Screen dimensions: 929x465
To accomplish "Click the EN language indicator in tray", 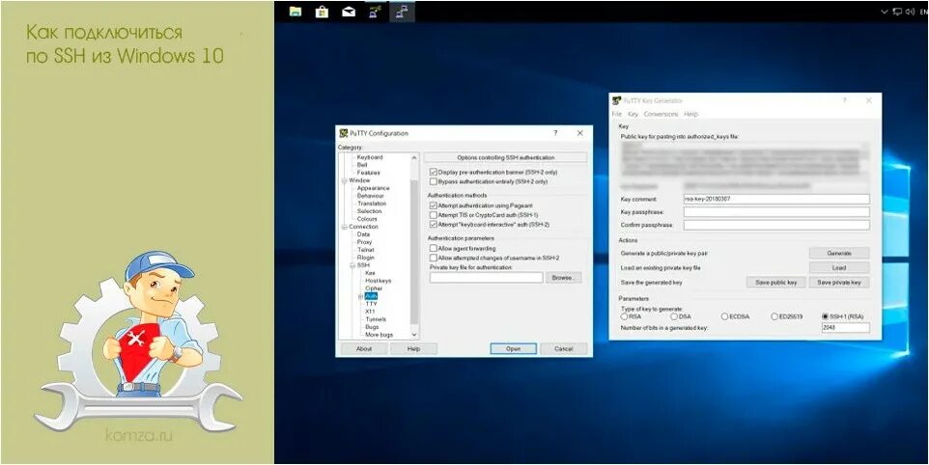I will tap(923, 12).
